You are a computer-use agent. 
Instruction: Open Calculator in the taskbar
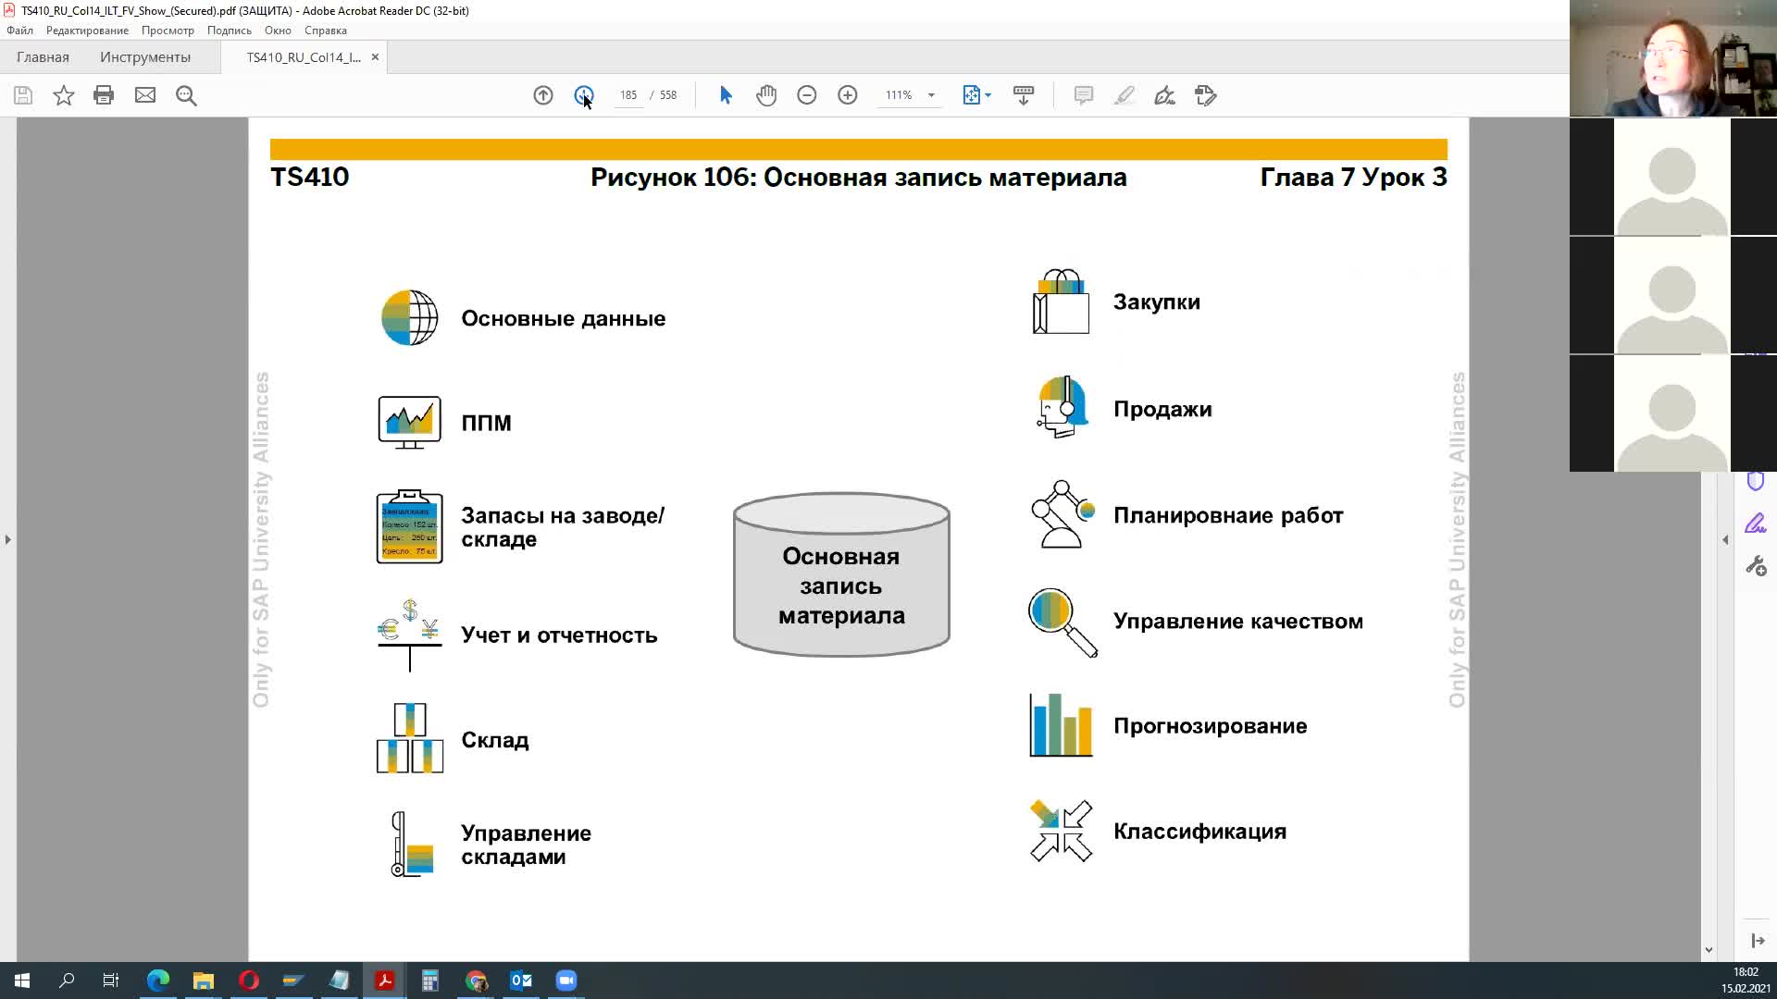(x=430, y=980)
